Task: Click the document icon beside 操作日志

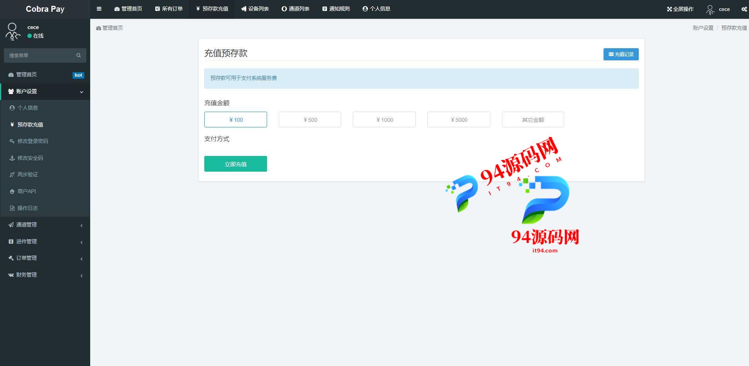Action: tap(12, 208)
